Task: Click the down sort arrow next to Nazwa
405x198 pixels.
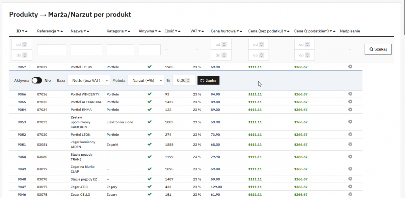Action: pyautogui.click(x=84, y=31)
